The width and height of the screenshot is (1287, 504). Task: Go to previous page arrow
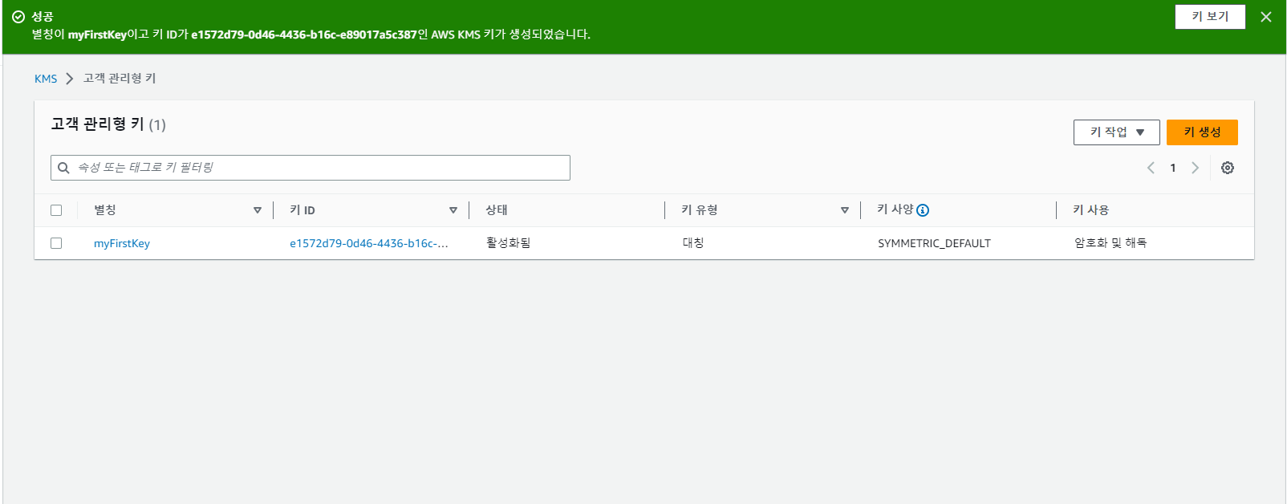1151,168
